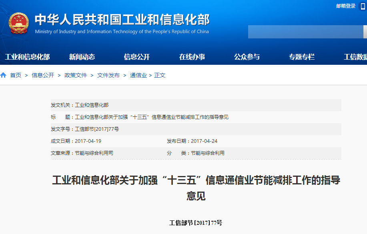Click 正文 at the end of the breadcrumb
Viewport: 367px width, 234px height.
pyautogui.click(x=160, y=75)
